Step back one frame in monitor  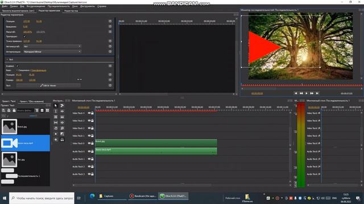click(x=301, y=93)
